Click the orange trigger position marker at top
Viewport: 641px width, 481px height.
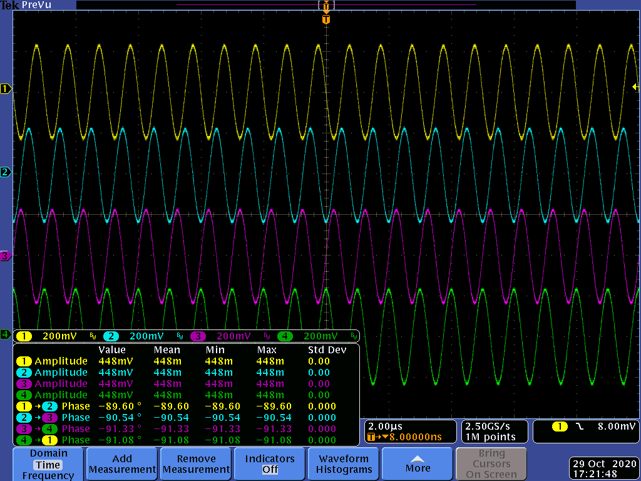click(326, 19)
